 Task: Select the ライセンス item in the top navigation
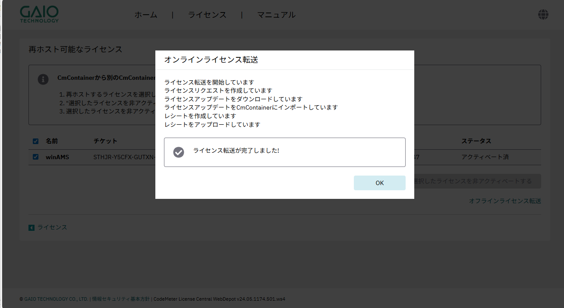coord(207,15)
